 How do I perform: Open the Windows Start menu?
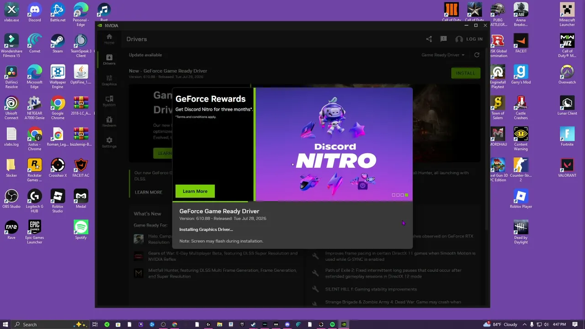(x=6, y=324)
